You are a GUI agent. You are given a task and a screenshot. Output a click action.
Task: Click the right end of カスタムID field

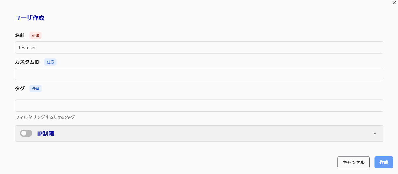tap(376, 74)
